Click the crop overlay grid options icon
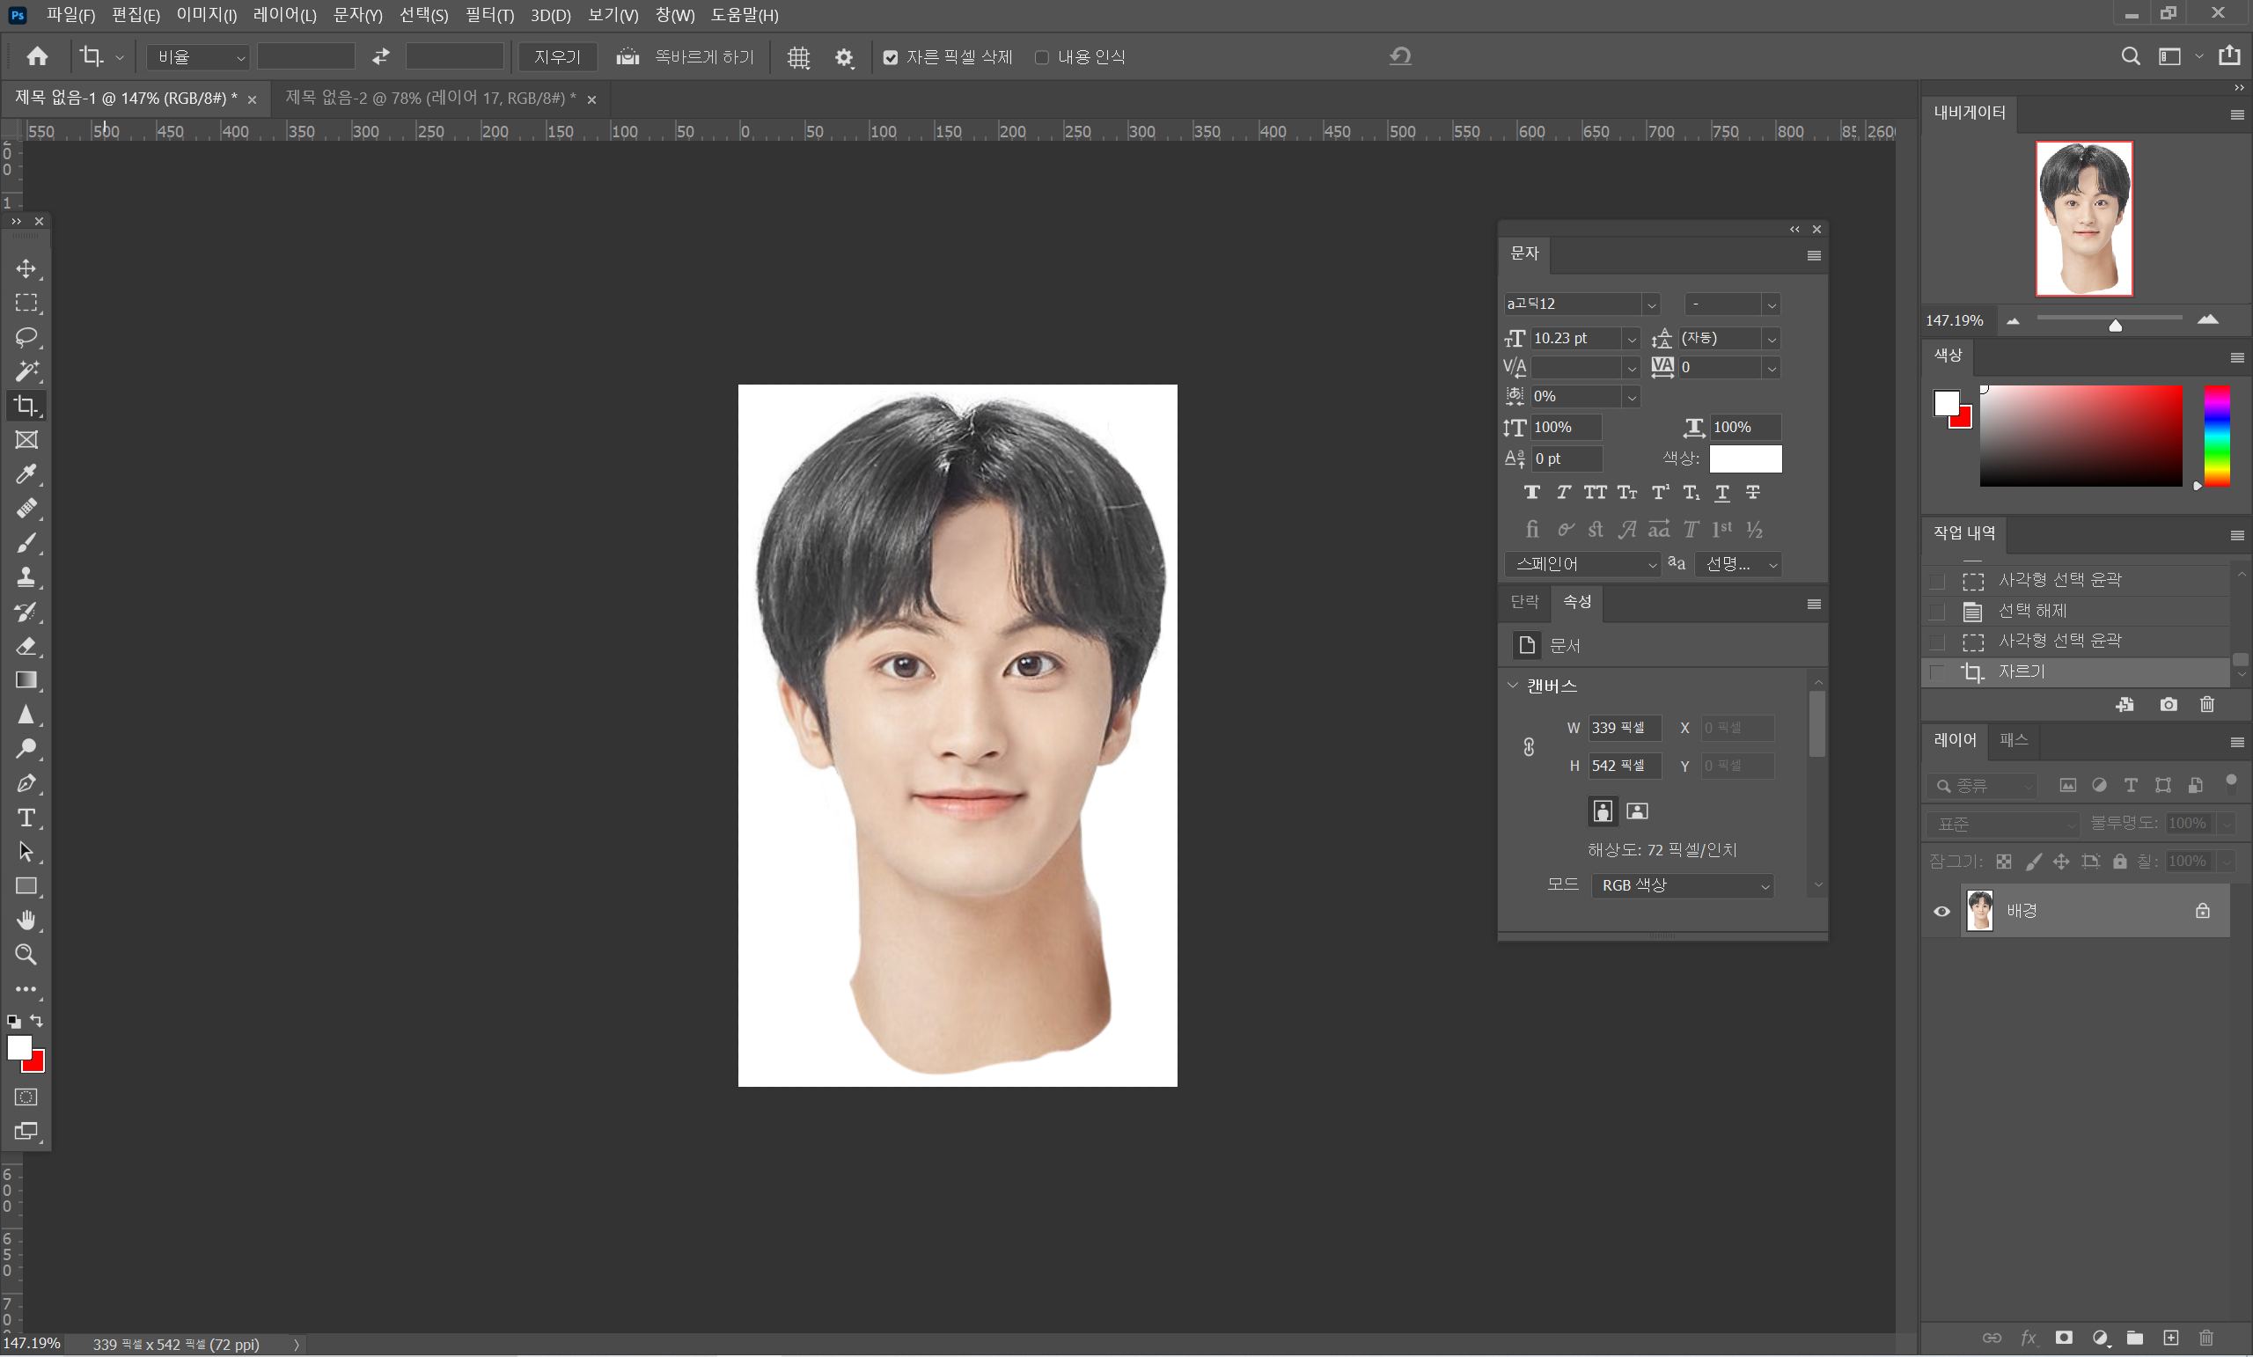The image size is (2253, 1357). (798, 57)
